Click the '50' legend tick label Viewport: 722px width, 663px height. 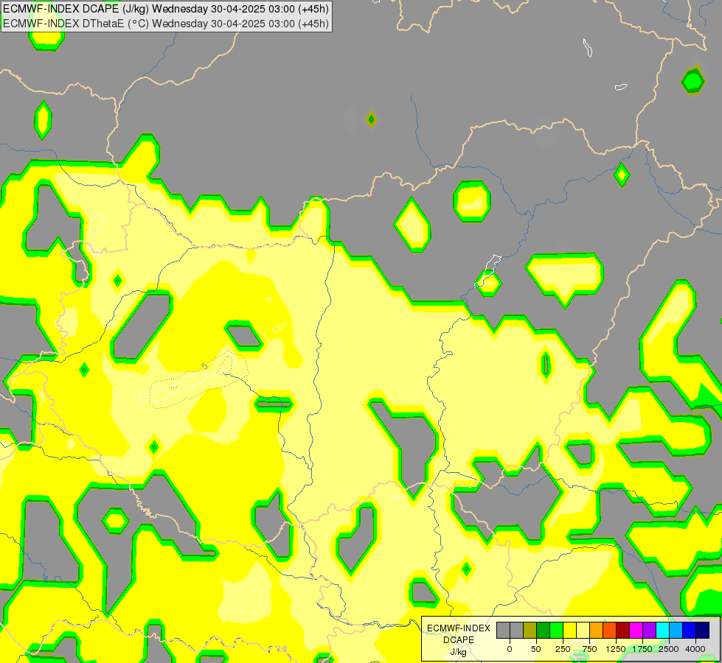536,649
